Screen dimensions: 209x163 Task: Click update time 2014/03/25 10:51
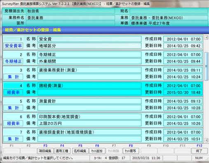point(183,139)
